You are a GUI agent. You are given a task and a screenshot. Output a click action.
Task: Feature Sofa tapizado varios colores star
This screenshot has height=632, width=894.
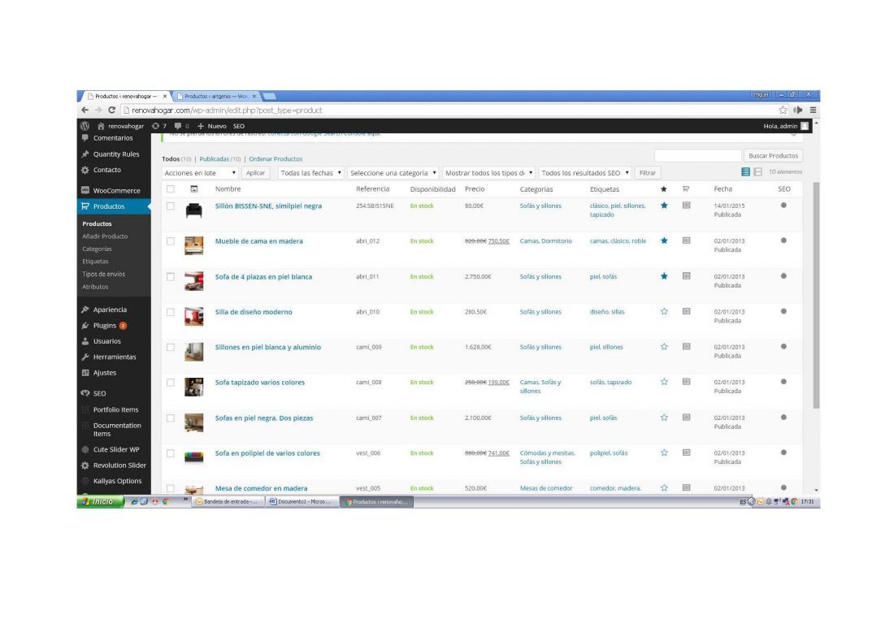tap(664, 383)
